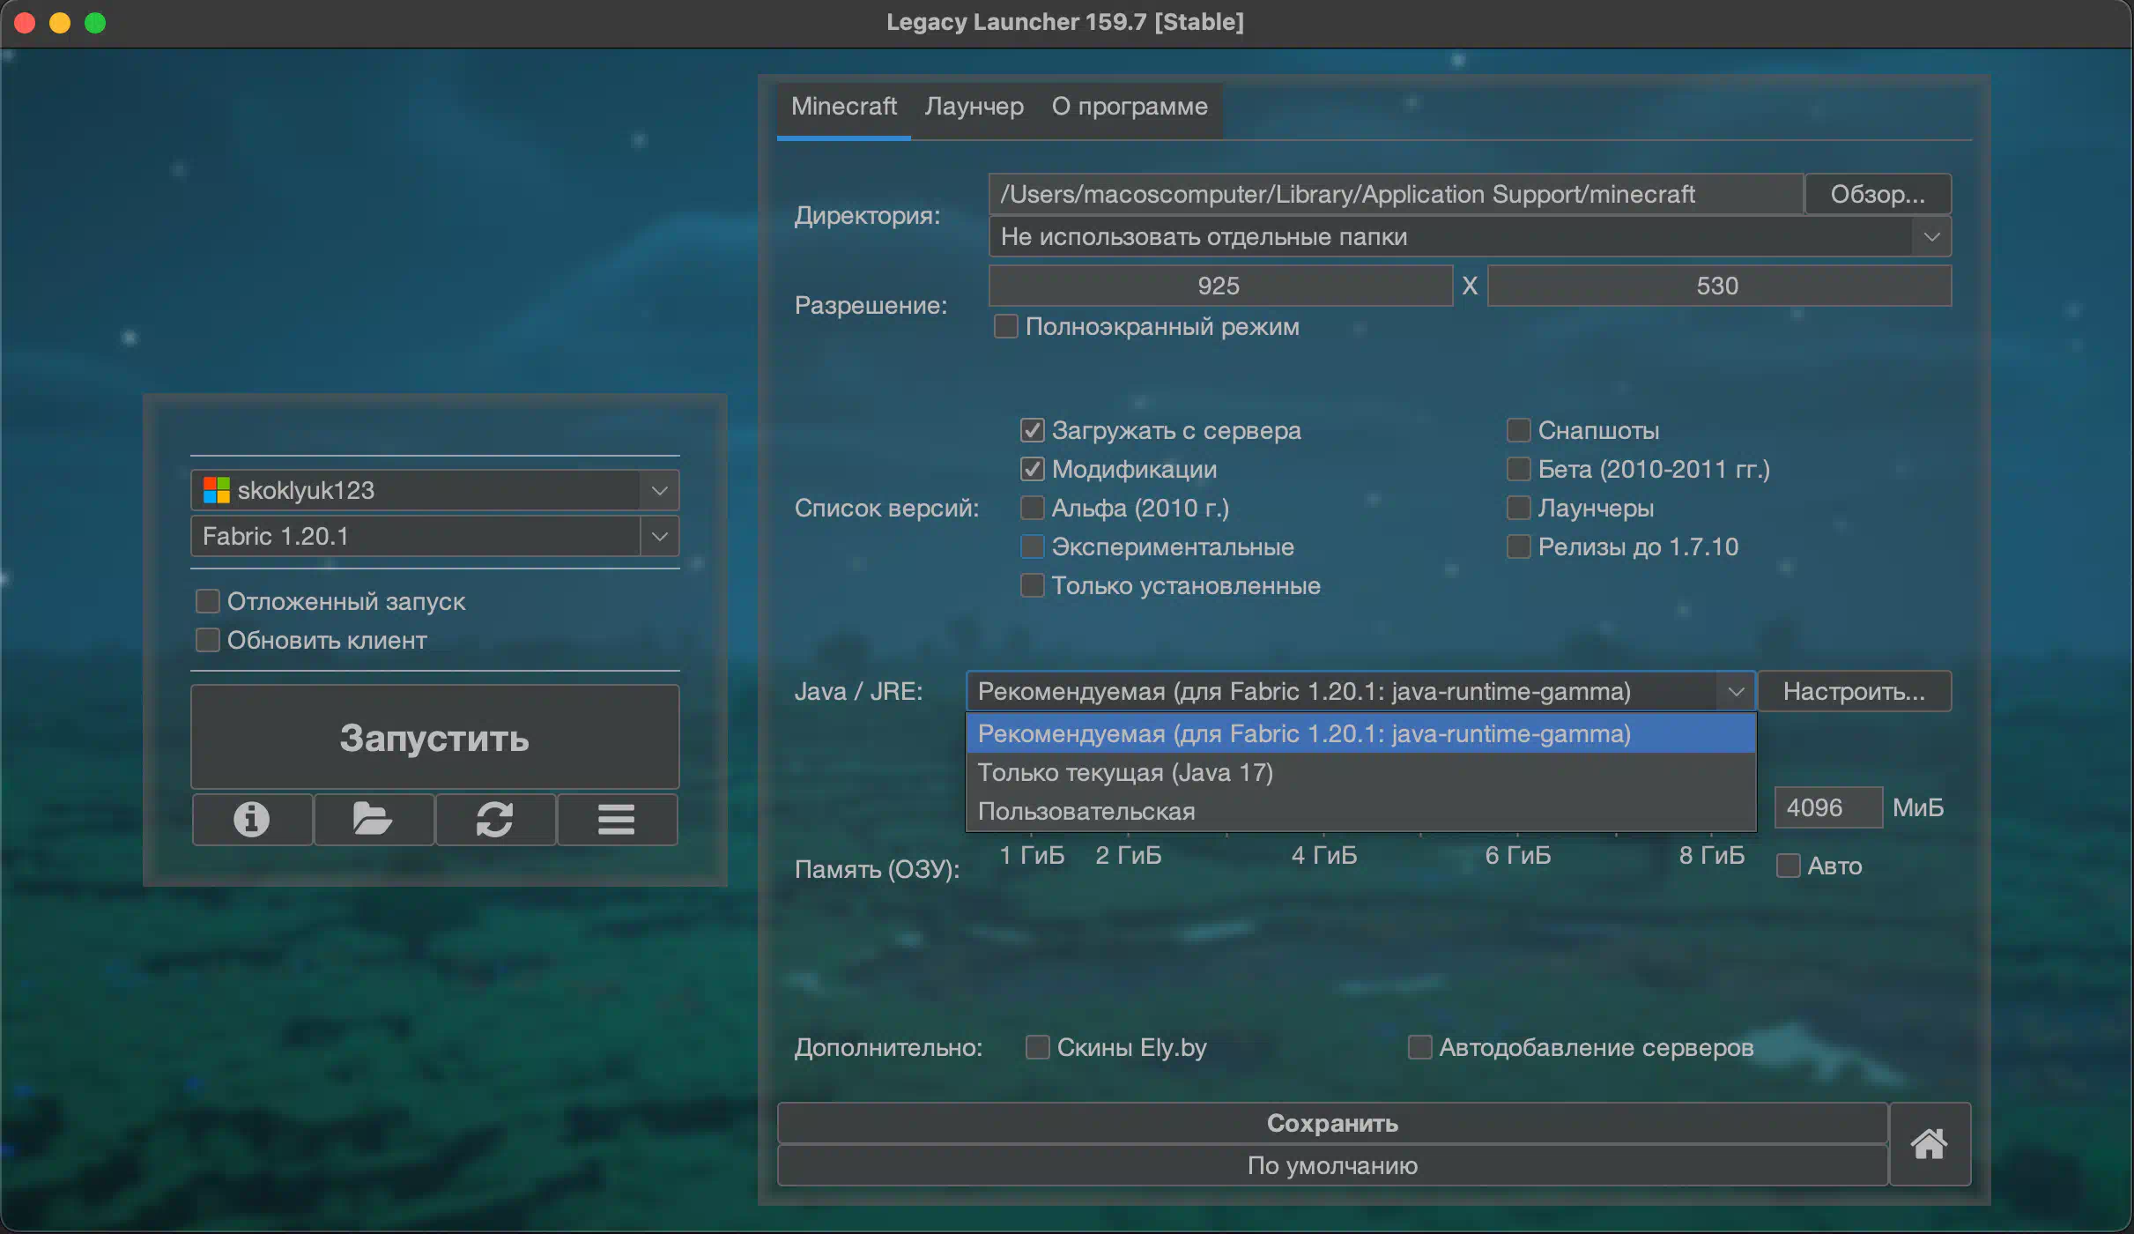Open the Не использовать отдельные папки dropdown

pyautogui.click(x=1470, y=236)
